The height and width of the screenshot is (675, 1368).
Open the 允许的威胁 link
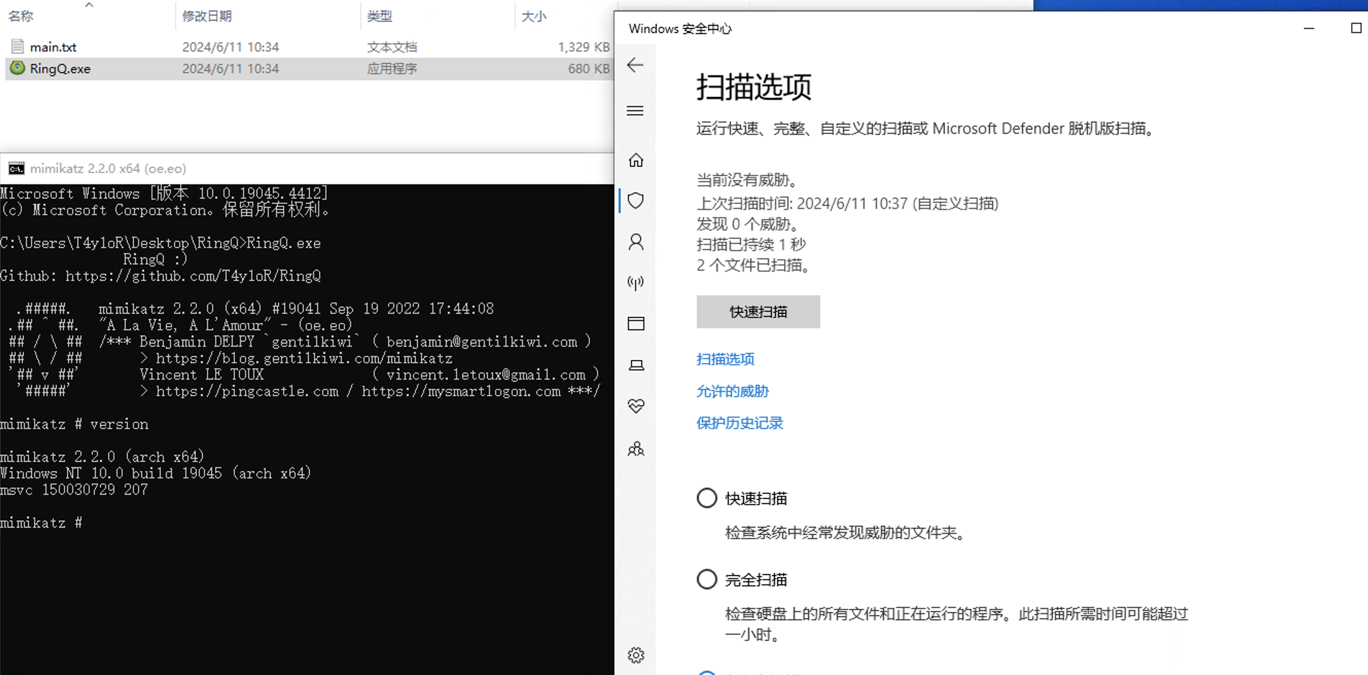click(x=732, y=391)
